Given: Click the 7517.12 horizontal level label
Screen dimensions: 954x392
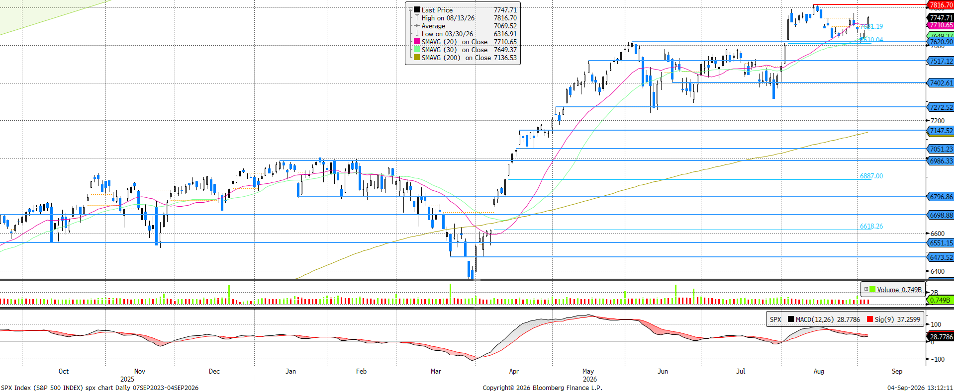Looking at the screenshot, I should 941,61.
